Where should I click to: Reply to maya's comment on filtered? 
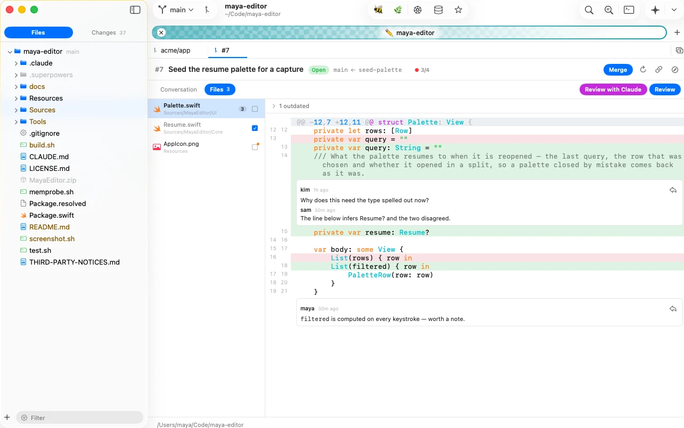[673, 309]
